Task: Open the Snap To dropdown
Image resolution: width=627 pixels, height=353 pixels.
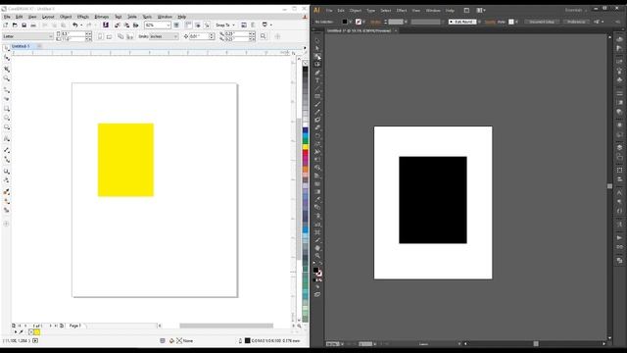Action: pos(225,25)
